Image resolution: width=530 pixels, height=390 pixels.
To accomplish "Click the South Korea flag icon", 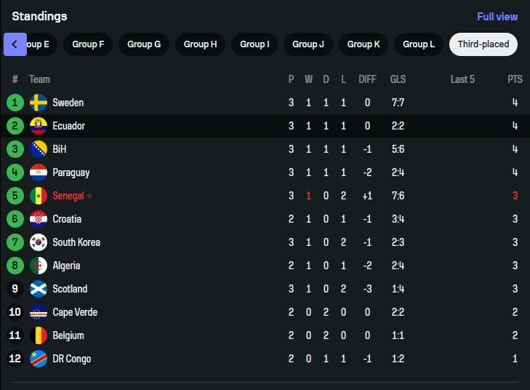I will click(x=39, y=242).
